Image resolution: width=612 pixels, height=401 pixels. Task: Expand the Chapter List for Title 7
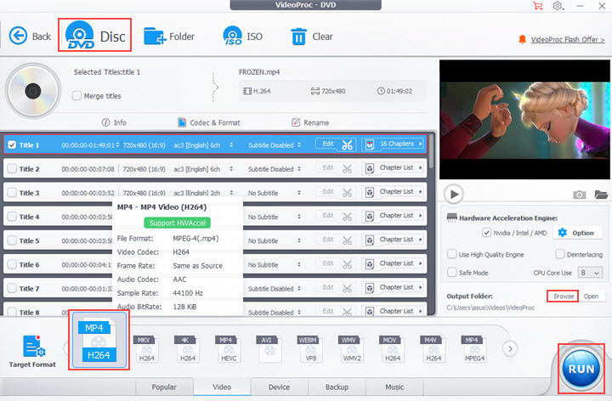394,287
